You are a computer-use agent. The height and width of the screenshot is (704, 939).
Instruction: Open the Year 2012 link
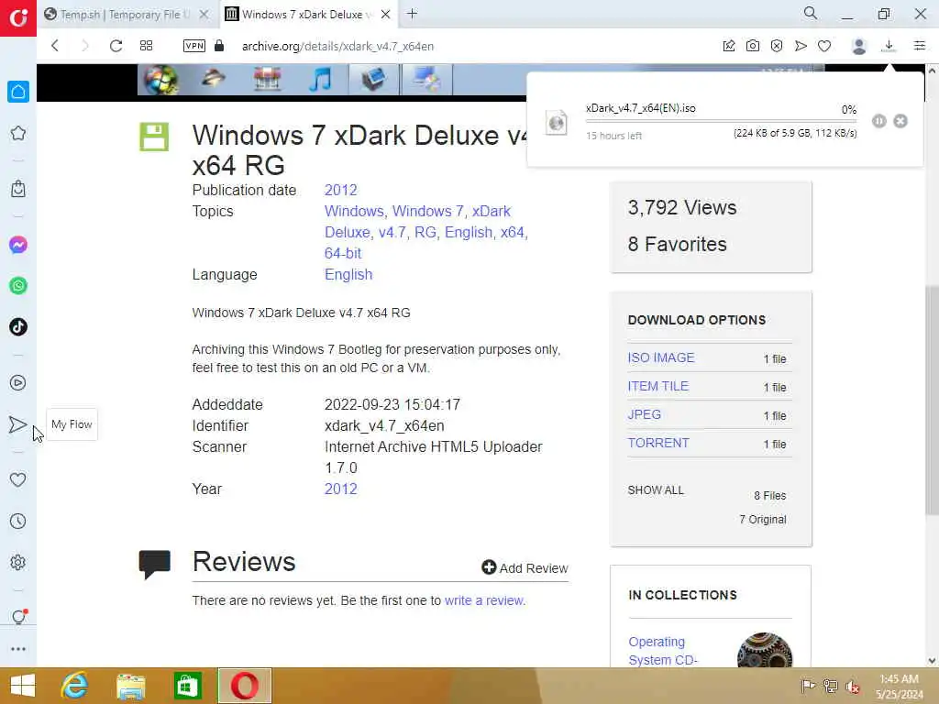pyautogui.click(x=341, y=489)
